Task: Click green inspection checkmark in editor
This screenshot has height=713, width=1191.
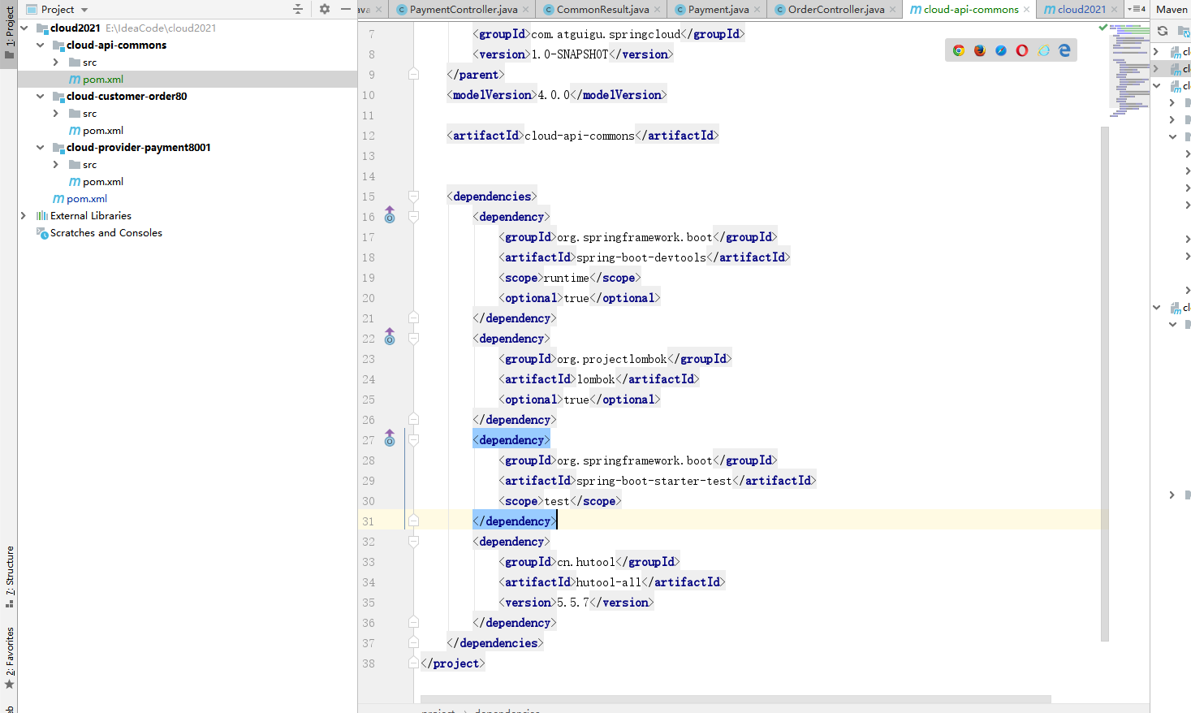Action: click(1103, 28)
